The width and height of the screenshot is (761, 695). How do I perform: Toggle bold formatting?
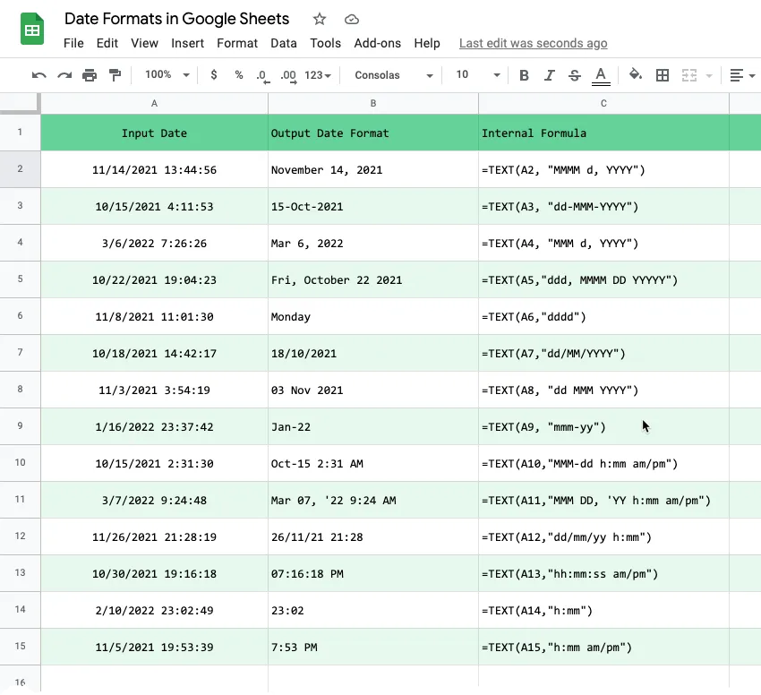tap(524, 75)
